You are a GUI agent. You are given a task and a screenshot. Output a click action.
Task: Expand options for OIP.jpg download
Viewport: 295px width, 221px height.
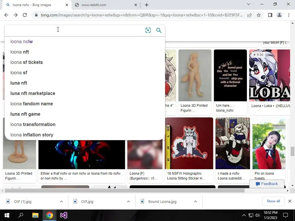point(128,201)
